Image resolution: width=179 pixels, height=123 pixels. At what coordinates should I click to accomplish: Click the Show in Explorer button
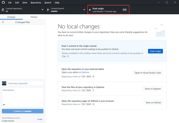pyautogui.click(x=153, y=89)
